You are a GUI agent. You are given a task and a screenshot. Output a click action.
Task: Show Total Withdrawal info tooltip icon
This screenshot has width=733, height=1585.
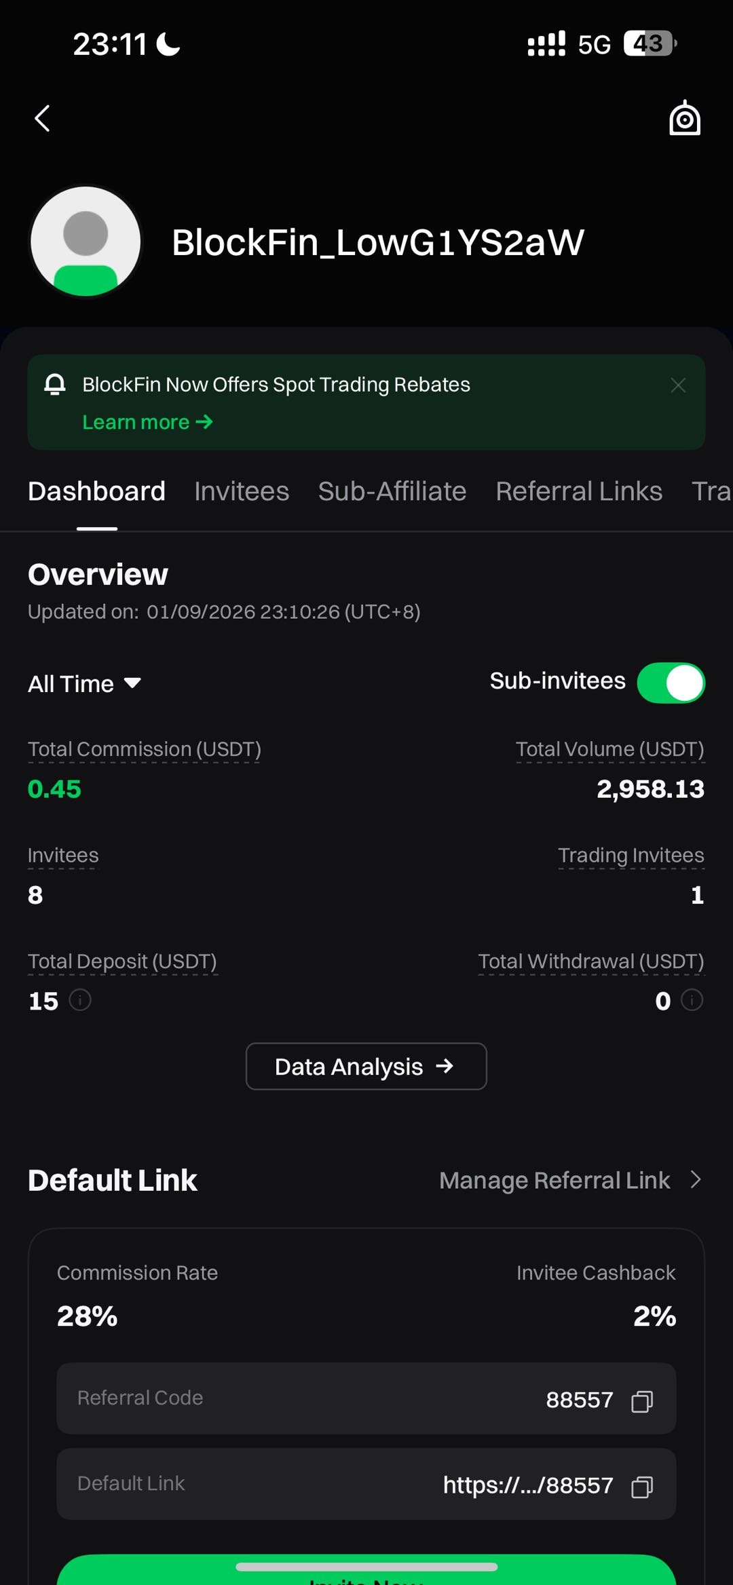692,1000
